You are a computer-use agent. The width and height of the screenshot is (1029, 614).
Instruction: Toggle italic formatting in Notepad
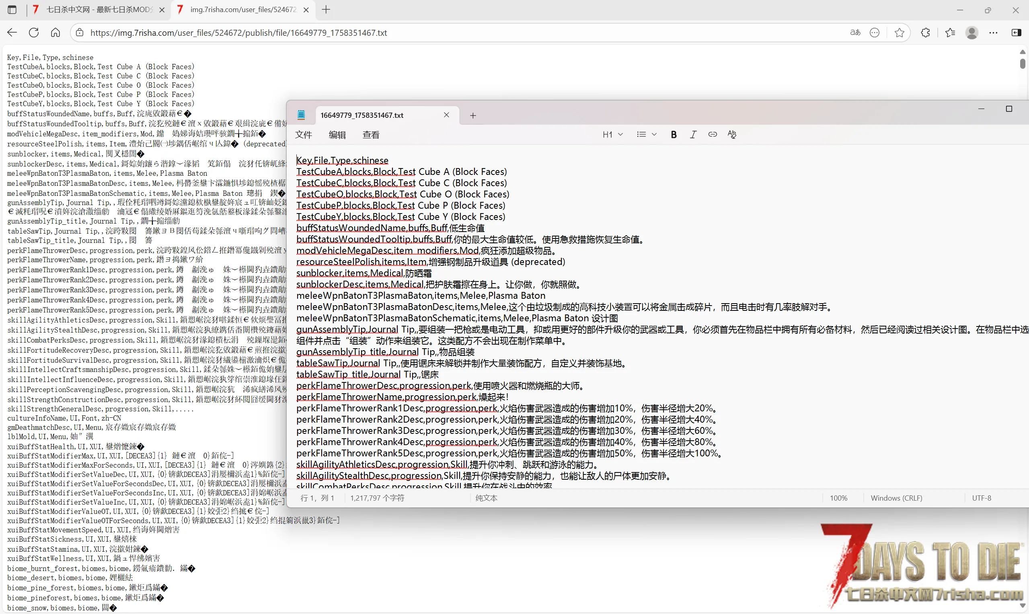[x=693, y=134]
